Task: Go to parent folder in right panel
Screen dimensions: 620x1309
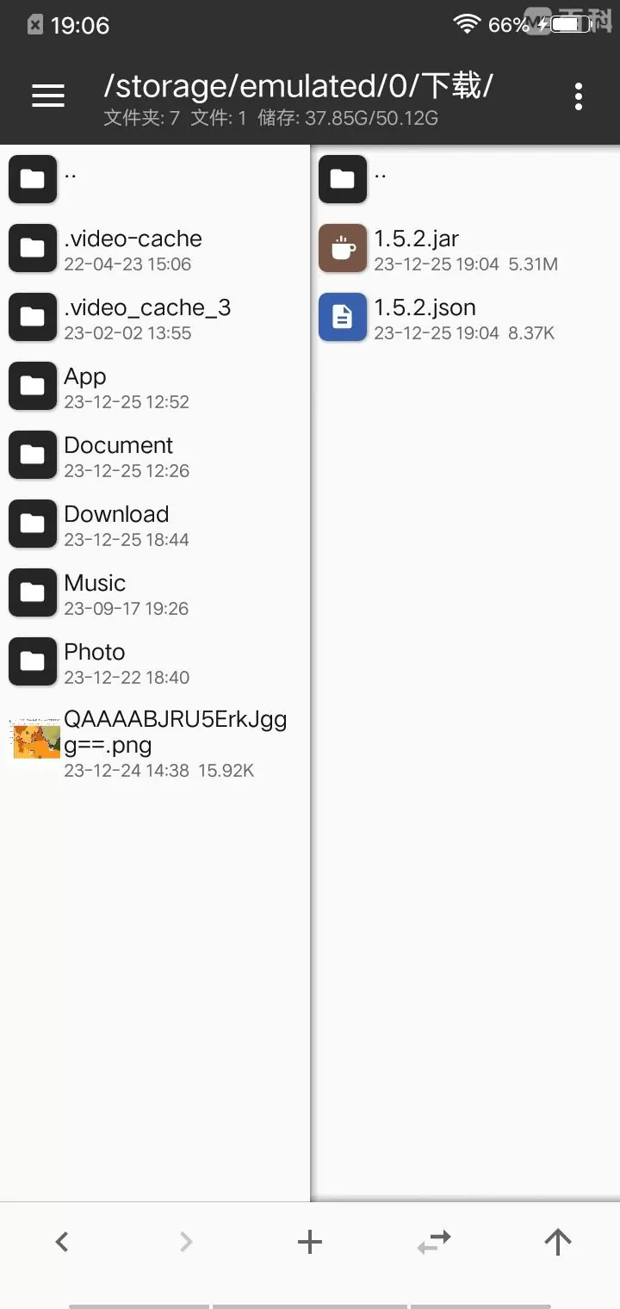Action: tap(465, 179)
